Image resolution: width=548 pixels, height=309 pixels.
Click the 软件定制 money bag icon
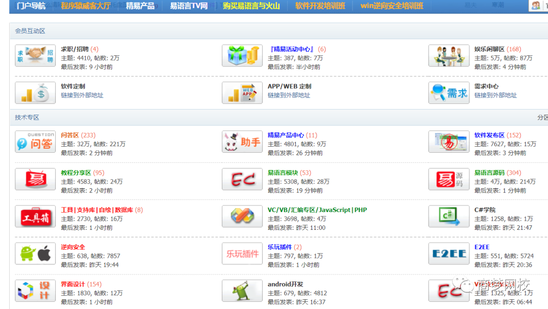click(x=35, y=93)
